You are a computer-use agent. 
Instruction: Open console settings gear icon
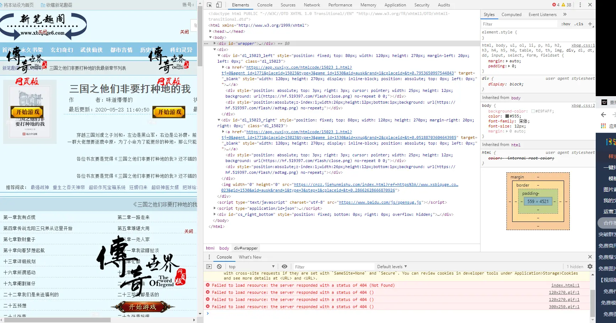coord(590,266)
